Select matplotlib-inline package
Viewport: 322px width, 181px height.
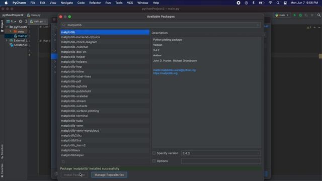pos(105,71)
